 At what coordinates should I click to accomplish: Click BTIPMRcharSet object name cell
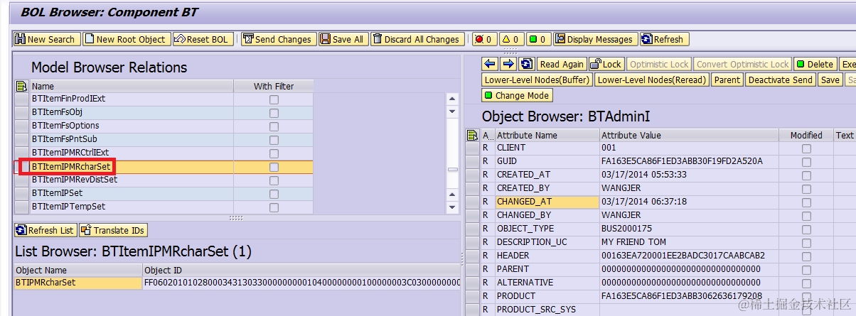tap(78, 283)
